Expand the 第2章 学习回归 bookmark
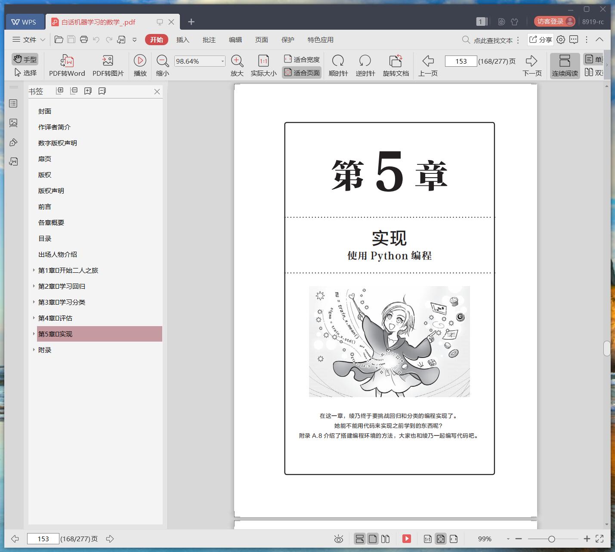 34,286
